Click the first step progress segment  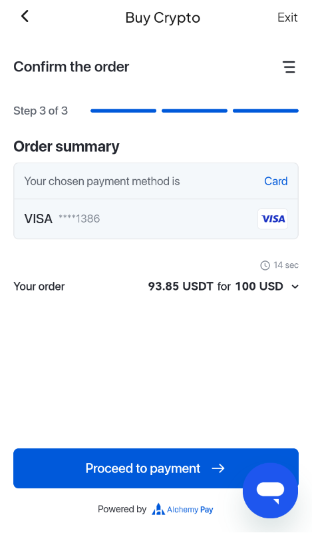click(123, 111)
